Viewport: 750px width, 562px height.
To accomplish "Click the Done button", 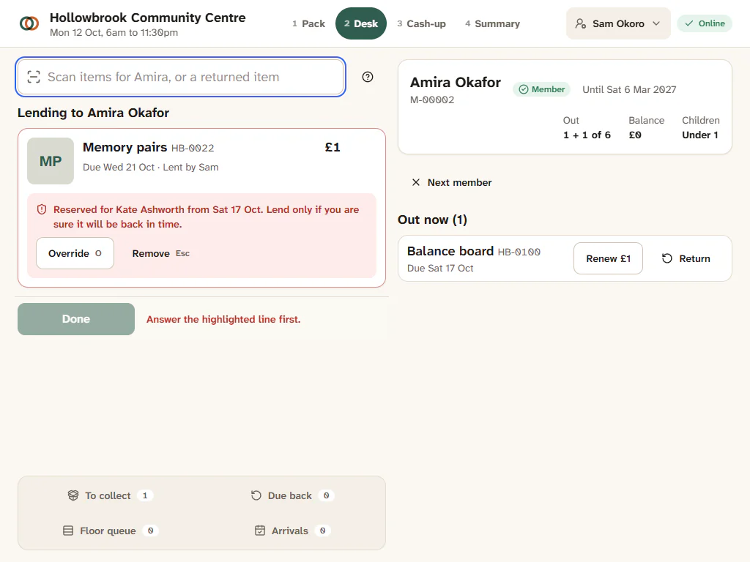I will 76,319.
